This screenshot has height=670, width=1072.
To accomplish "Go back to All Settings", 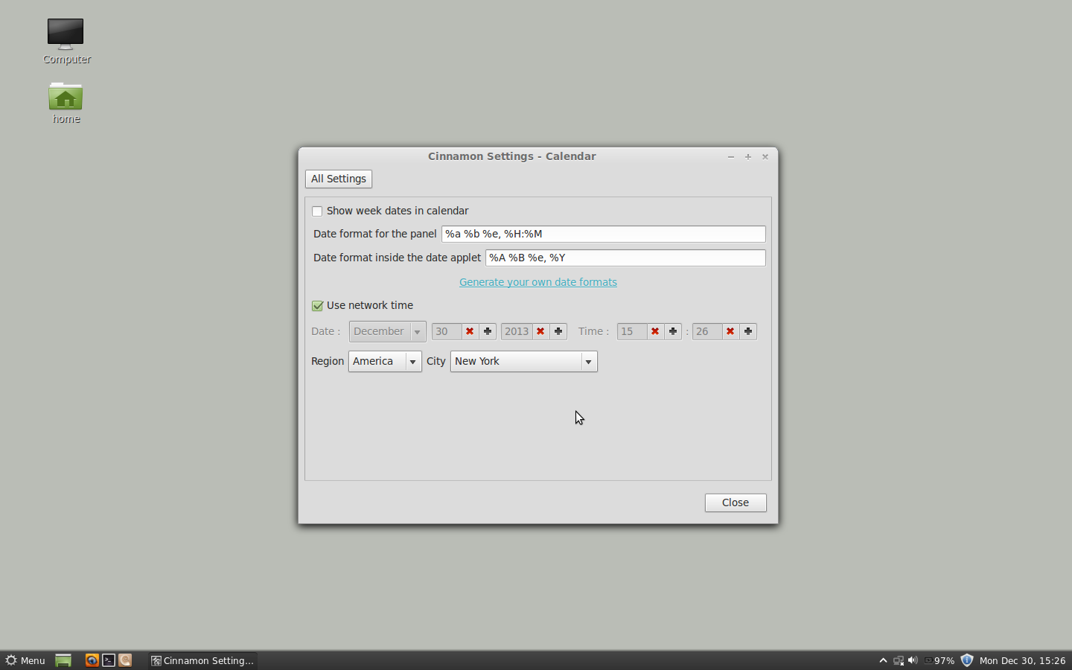I will tap(339, 179).
